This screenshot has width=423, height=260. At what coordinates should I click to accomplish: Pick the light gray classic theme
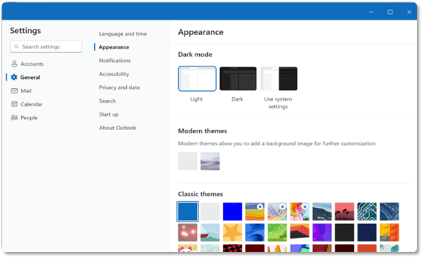coord(210,211)
